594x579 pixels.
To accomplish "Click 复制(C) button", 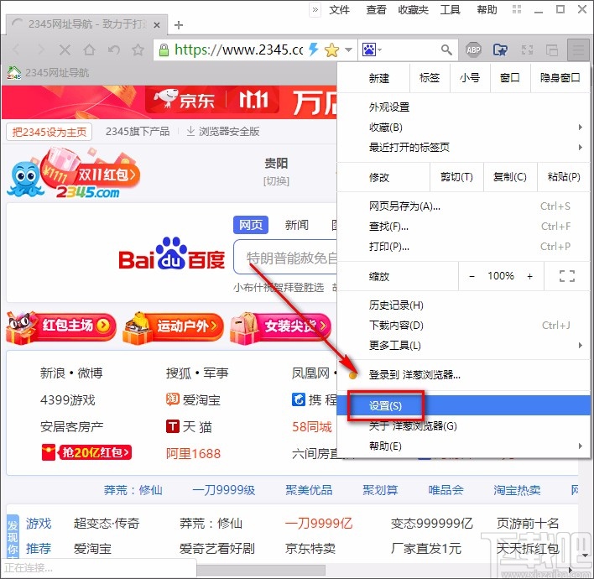I will (510, 177).
